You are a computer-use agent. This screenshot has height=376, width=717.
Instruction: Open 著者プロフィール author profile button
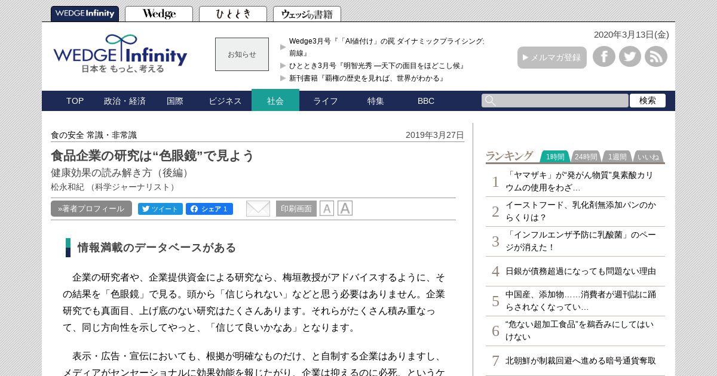[x=91, y=209]
